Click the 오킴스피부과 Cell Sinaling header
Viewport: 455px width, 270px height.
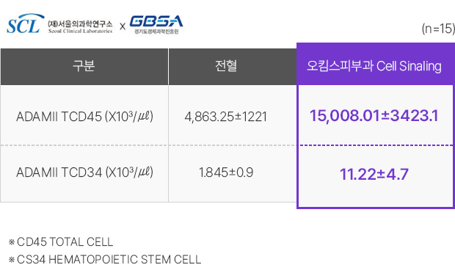(x=374, y=66)
